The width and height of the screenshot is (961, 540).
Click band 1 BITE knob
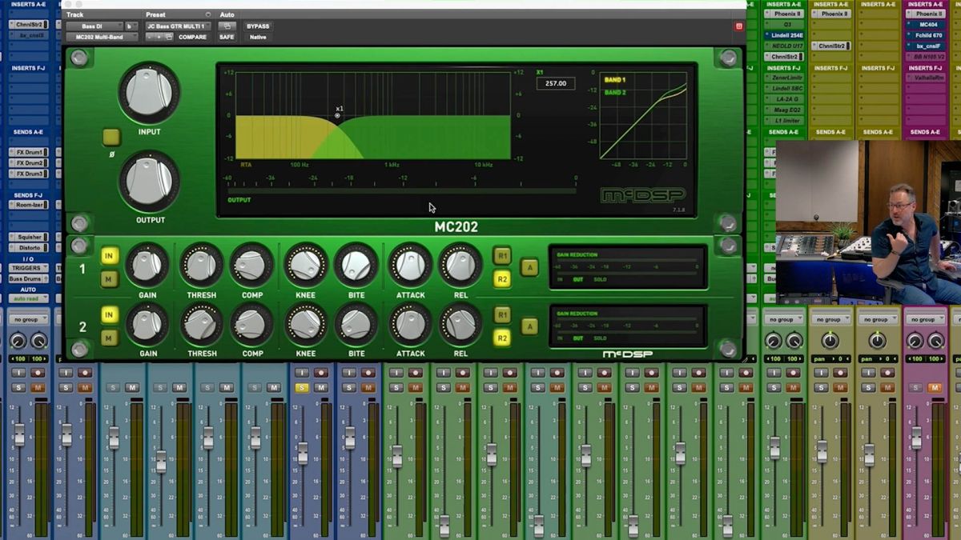point(356,266)
